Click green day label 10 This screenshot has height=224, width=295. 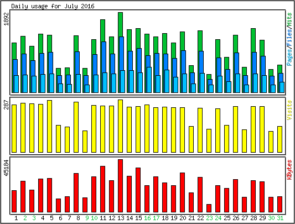pos(94,218)
